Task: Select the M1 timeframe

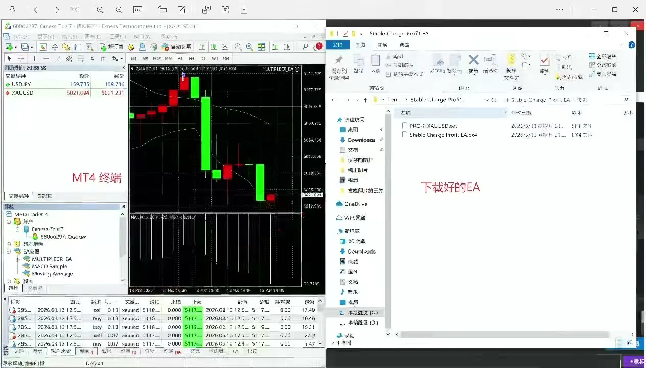Action: click(x=134, y=59)
